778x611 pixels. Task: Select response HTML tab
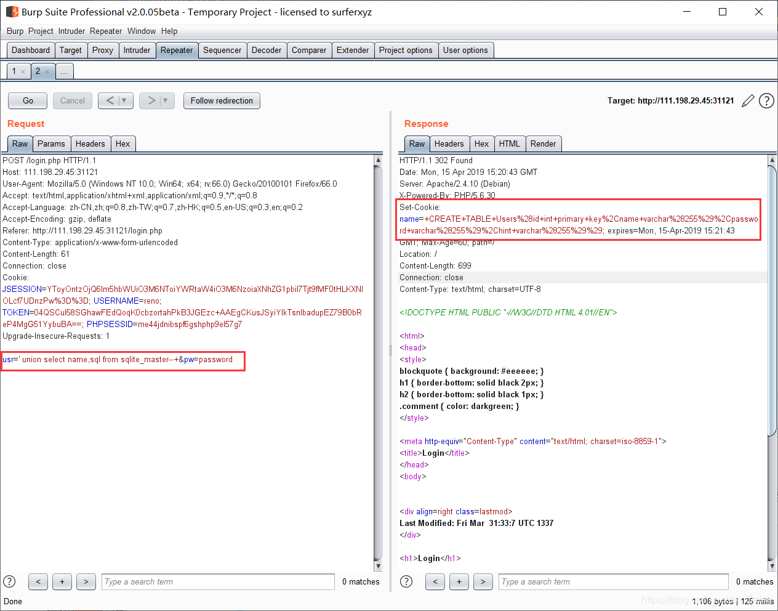point(510,144)
